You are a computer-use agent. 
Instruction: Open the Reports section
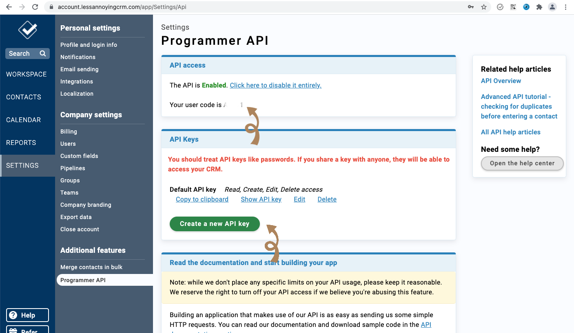[x=21, y=142]
